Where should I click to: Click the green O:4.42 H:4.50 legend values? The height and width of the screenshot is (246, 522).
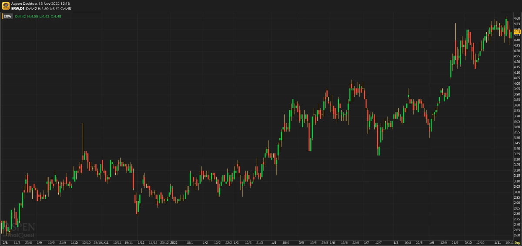pos(38,17)
